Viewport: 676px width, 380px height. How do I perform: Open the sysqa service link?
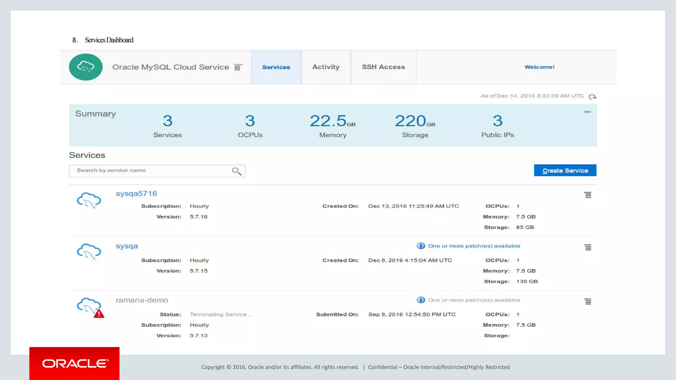tap(127, 246)
